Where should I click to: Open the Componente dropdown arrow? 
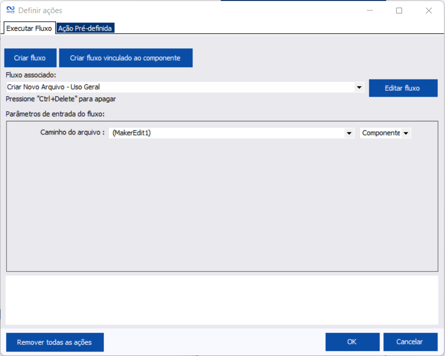click(x=406, y=133)
